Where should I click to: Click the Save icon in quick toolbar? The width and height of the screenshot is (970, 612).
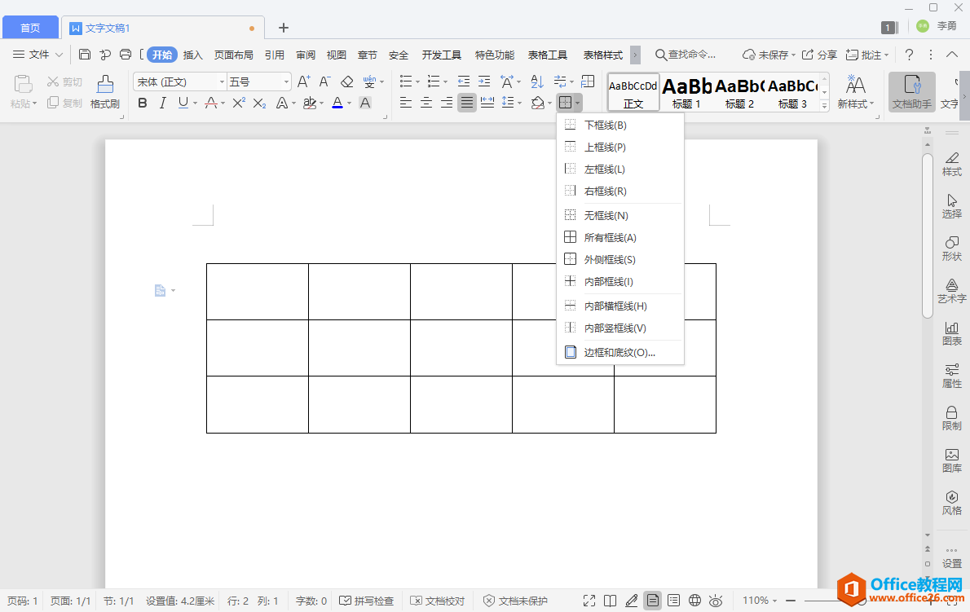click(85, 55)
